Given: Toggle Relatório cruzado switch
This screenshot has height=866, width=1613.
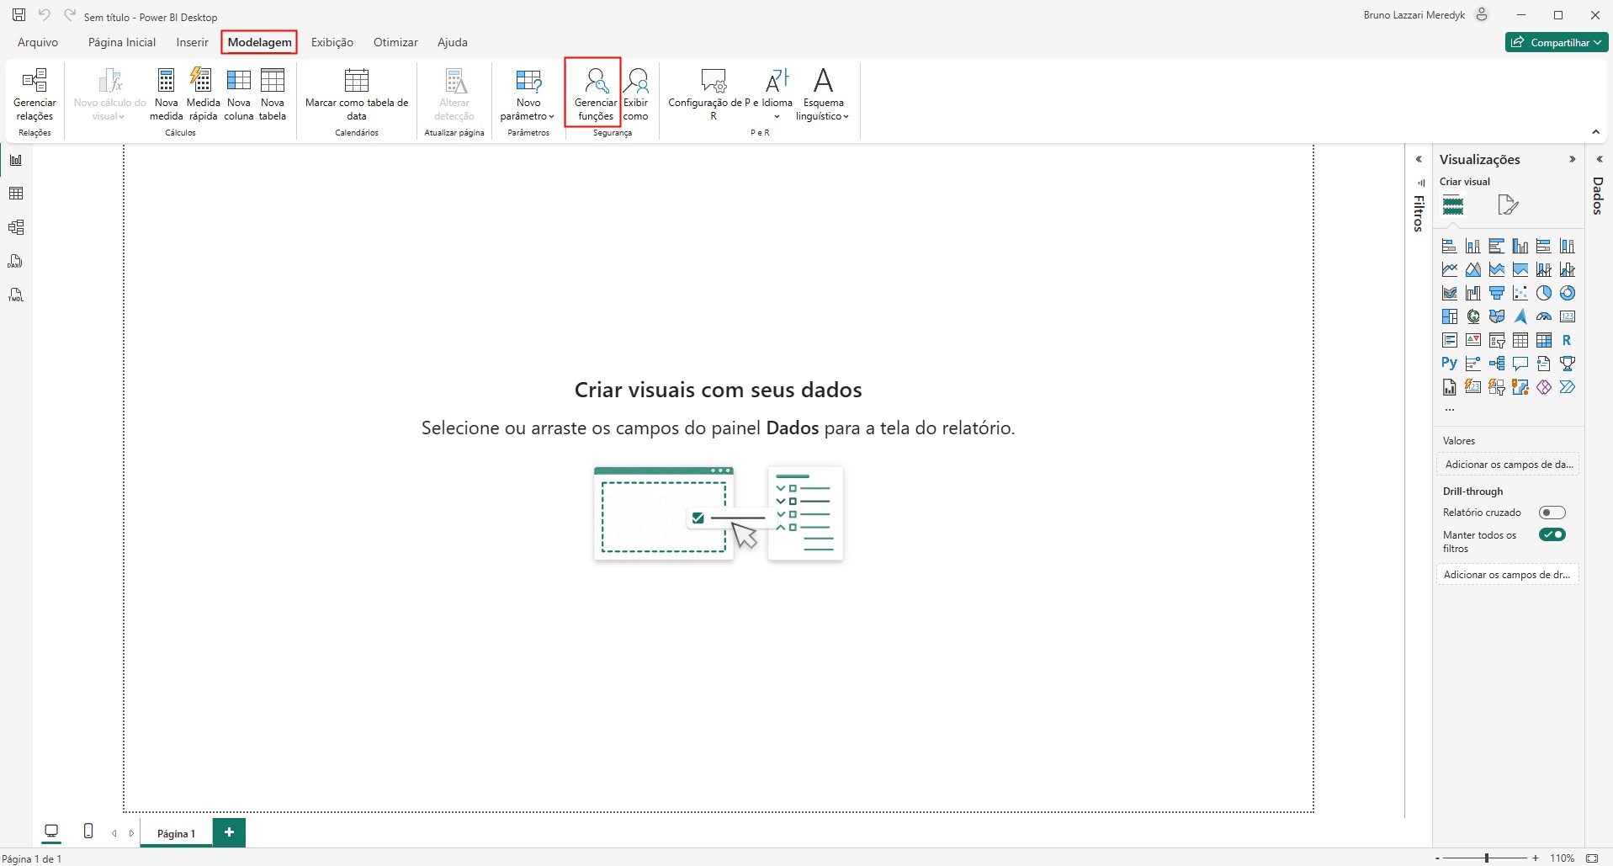Looking at the screenshot, I should (1552, 513).
